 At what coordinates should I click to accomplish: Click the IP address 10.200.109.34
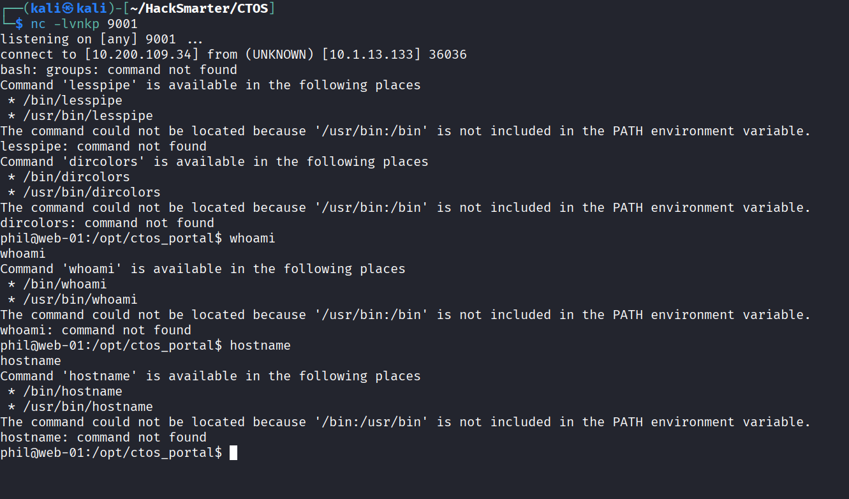(x=142, y=54)
